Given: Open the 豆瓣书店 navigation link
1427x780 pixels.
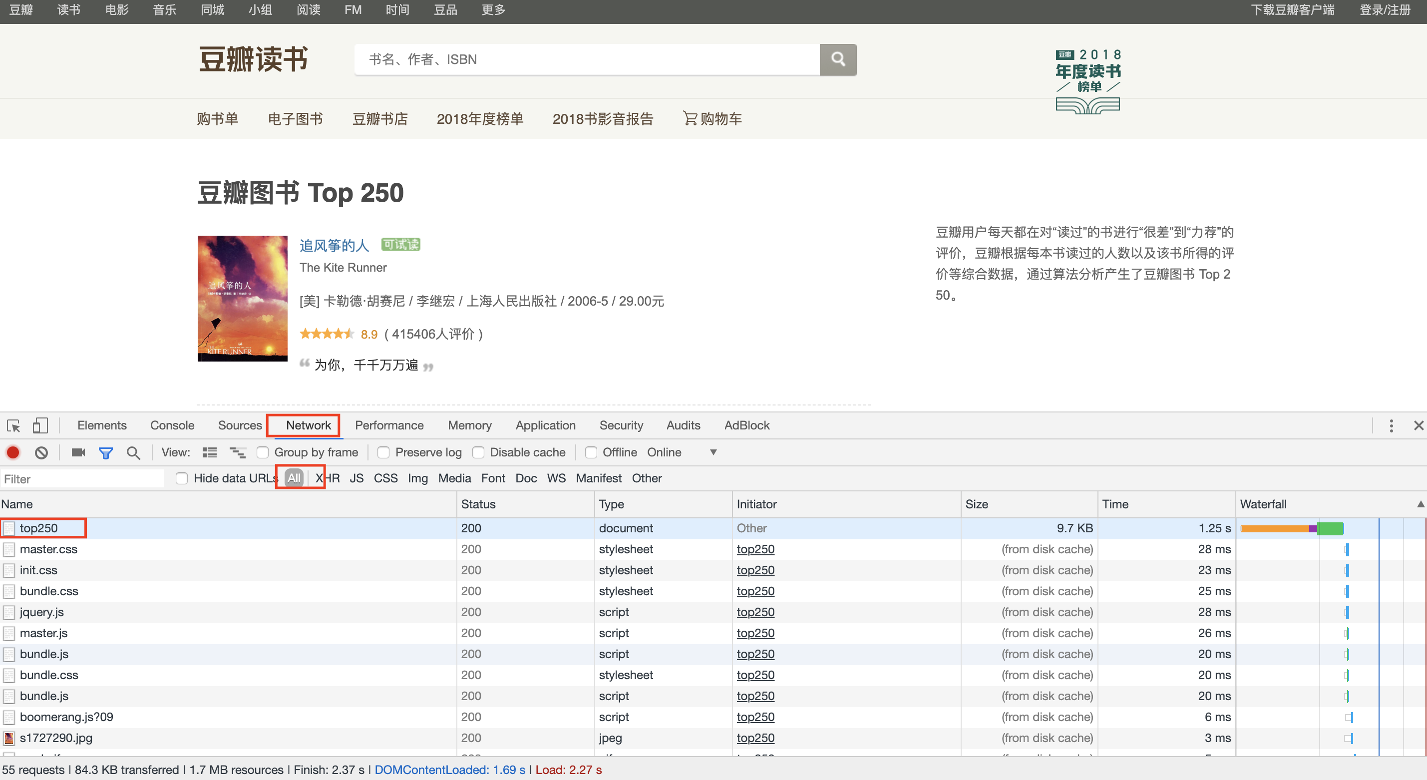Looking at the screenshot, I should 380,118.
